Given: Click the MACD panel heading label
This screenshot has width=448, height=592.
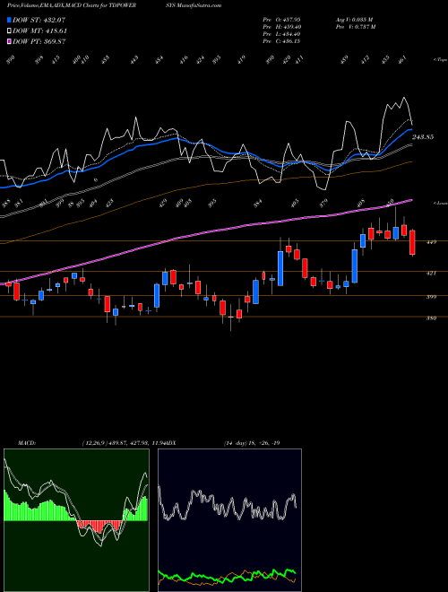Looking at the screenshot, I should click(x=27, y=443).
